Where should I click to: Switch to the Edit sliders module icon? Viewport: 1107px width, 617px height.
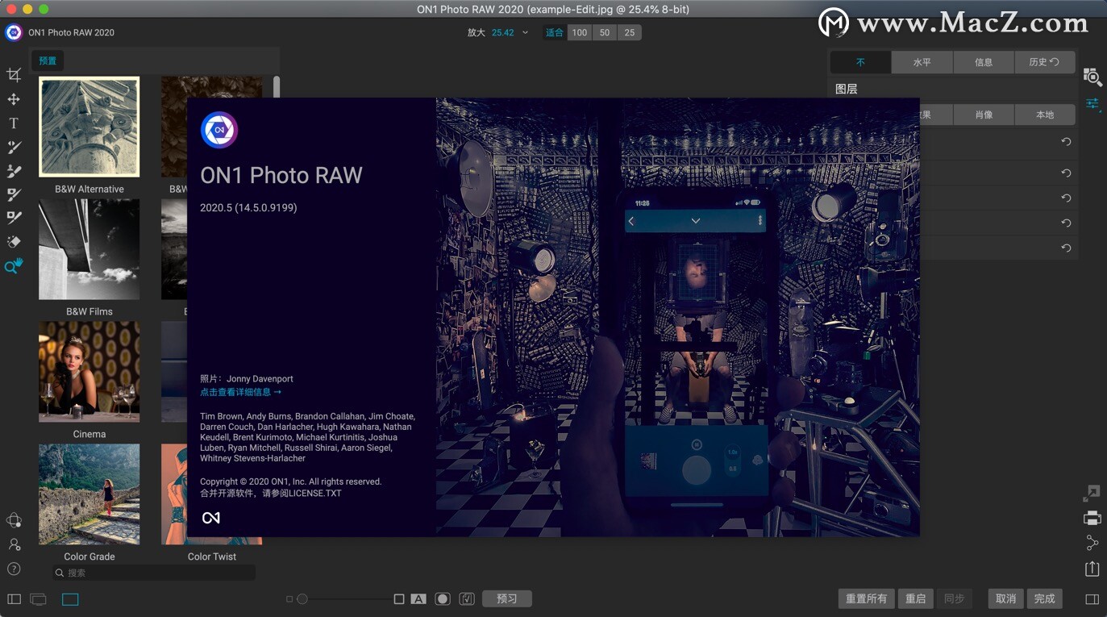tap(1092, 103)
